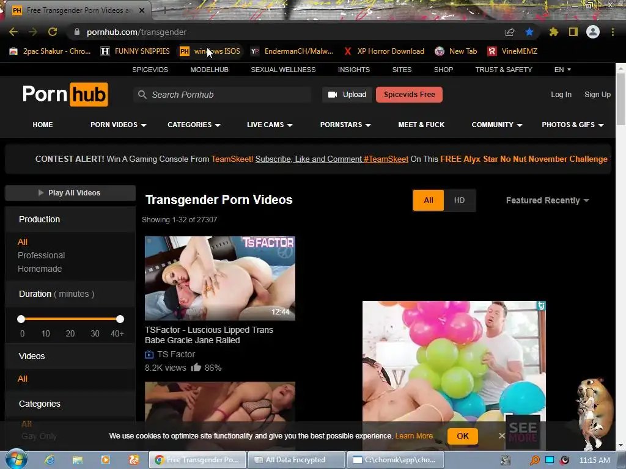Open the New Tab bookmark
The height and width of the screenshot is (469, 626).
[456, 51]
